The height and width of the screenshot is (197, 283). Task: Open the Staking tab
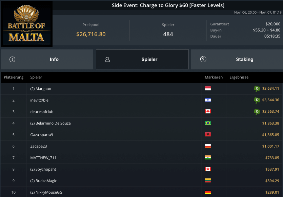pyautogui.click(x=237, y=59)
